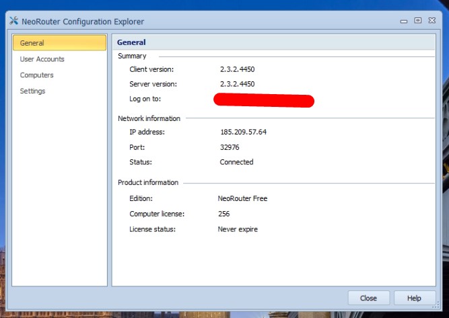The image size is (449, 318).
Task: Click the Help button
Action: 414,298
